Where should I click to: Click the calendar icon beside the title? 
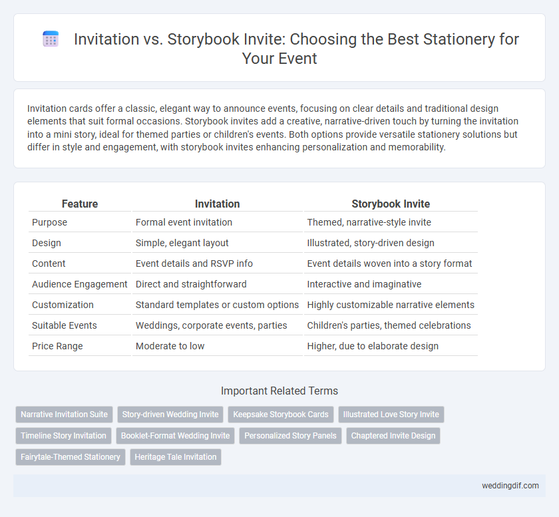51,39
